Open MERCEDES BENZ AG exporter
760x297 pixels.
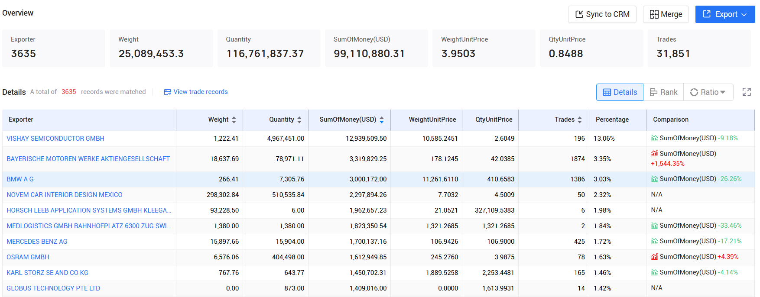pos(37,242)
